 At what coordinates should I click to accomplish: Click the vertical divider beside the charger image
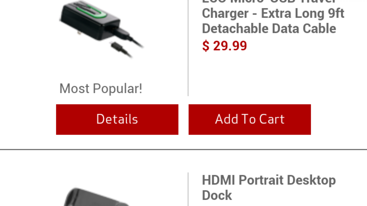188,48
